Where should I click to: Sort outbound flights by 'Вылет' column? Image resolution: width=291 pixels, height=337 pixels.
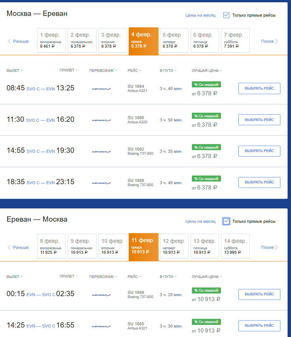tap(14, 70)
